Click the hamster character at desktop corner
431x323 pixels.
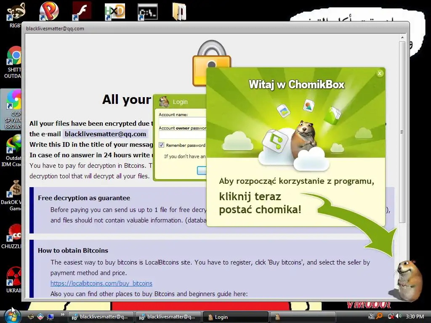tap(409, 280)
